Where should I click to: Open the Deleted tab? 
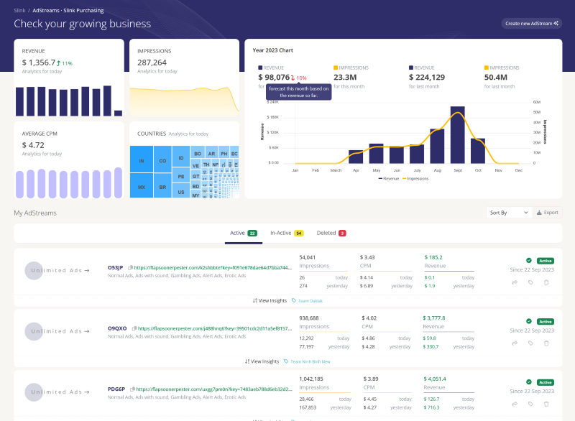(326, 233)
